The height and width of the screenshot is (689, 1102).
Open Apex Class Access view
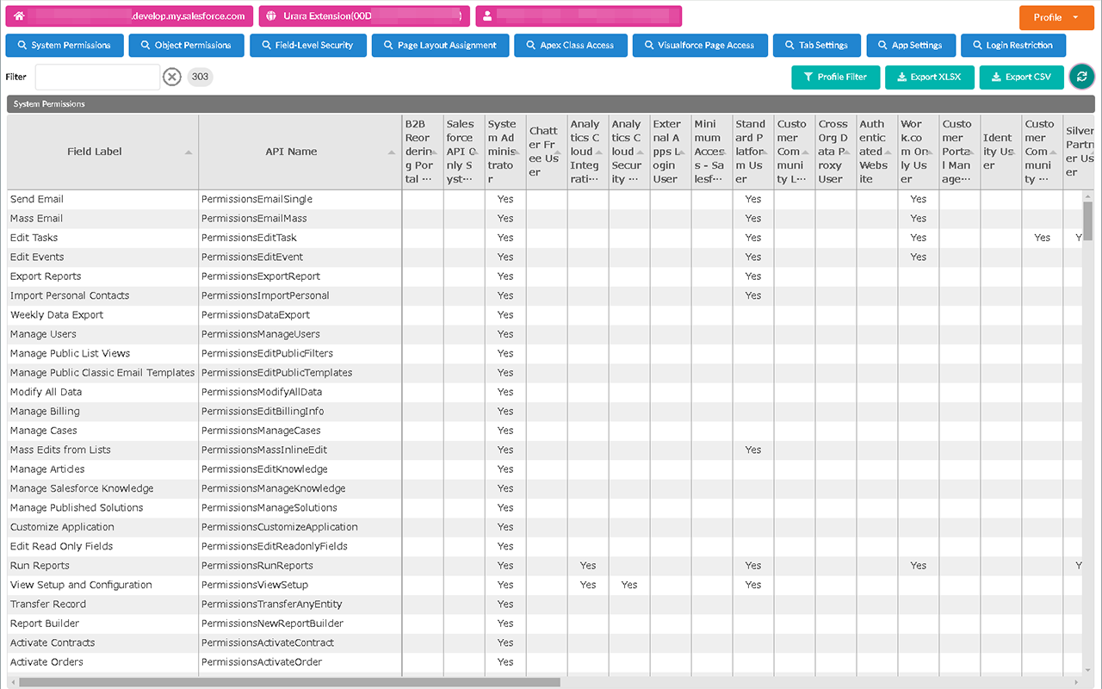(x=571, y=46)
